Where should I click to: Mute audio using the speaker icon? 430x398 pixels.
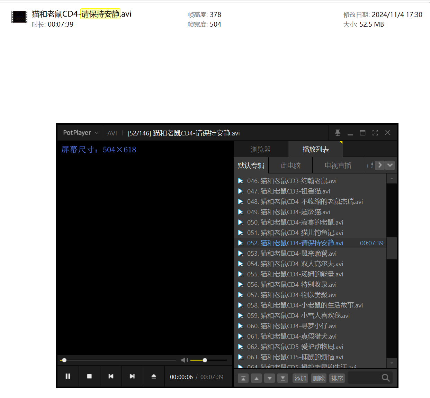tap(184, 360)
